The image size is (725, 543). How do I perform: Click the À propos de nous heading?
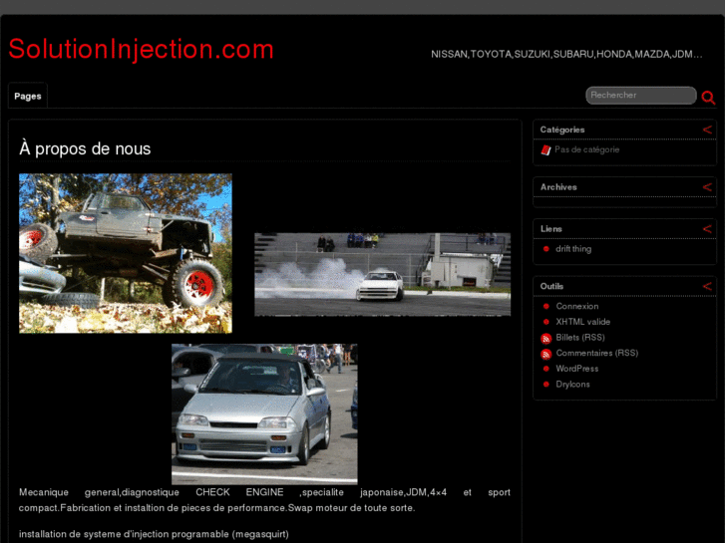pos(85,148)
